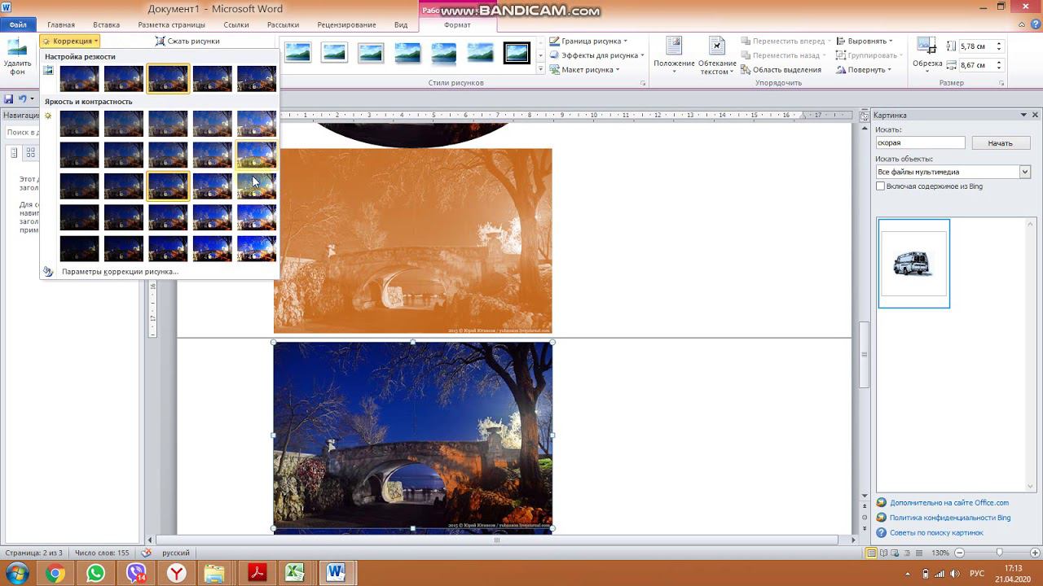Switch to the Ссылки tab

pos(236,24)
